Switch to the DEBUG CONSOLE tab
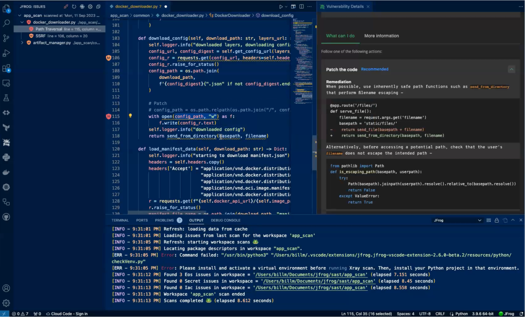525x317 pixels. (226, 220)
